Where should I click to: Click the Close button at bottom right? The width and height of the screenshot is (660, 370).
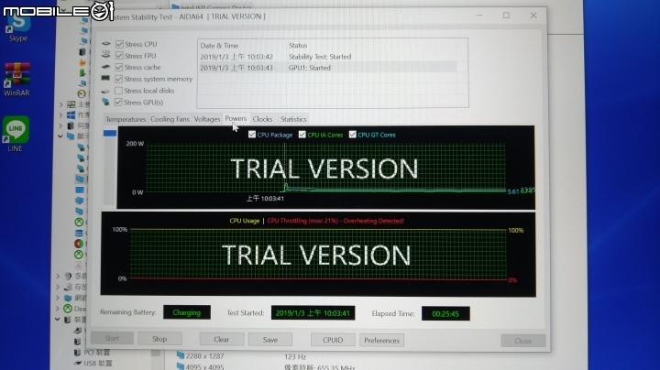click(522, 341)
